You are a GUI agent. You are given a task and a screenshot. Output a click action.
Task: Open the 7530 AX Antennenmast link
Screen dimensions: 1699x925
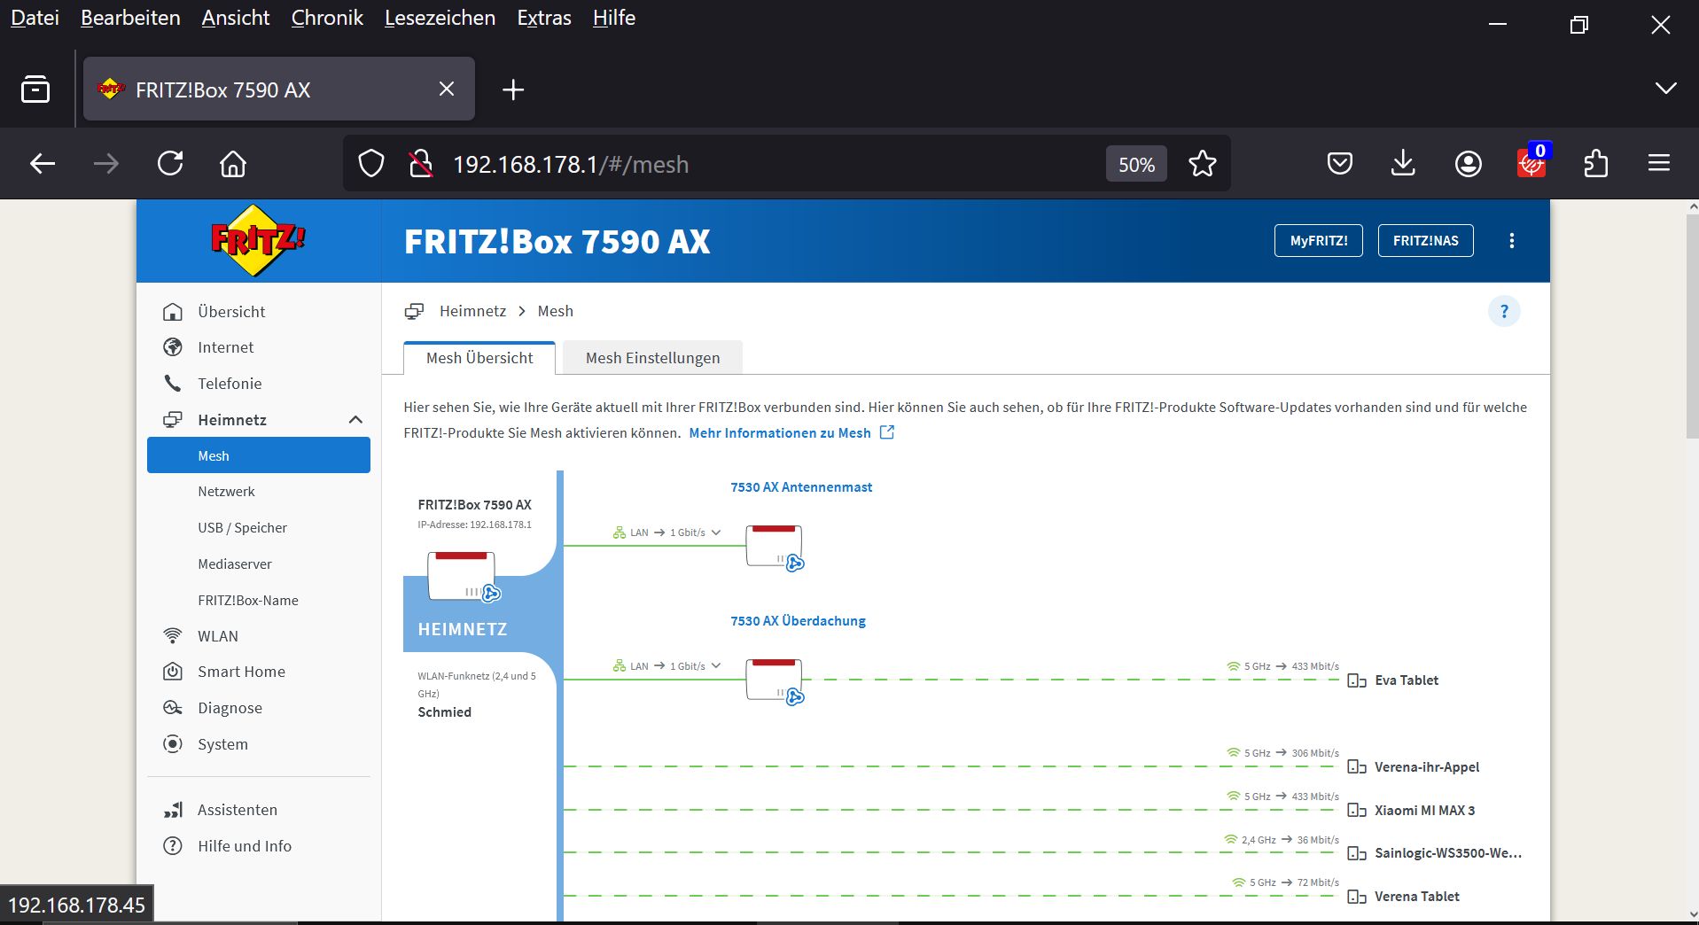click(x=801, y=487)
